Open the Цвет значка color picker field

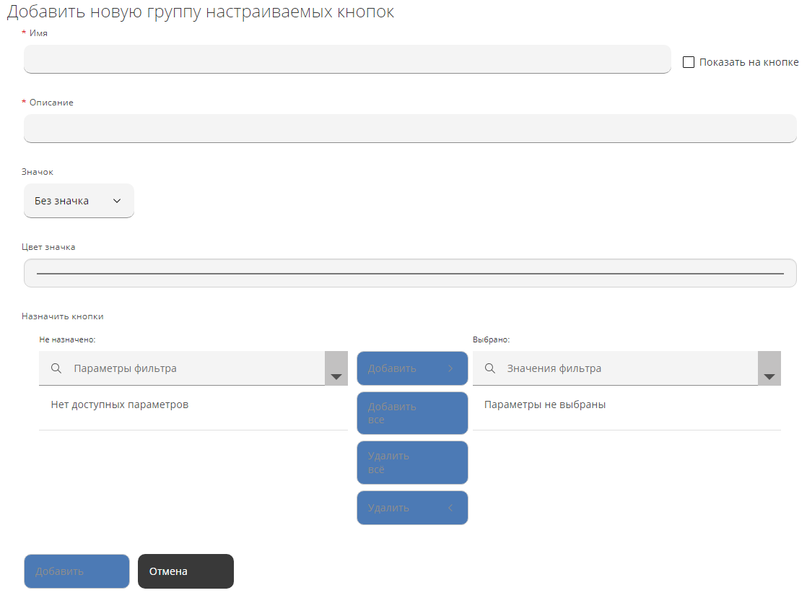coord(410,274)
